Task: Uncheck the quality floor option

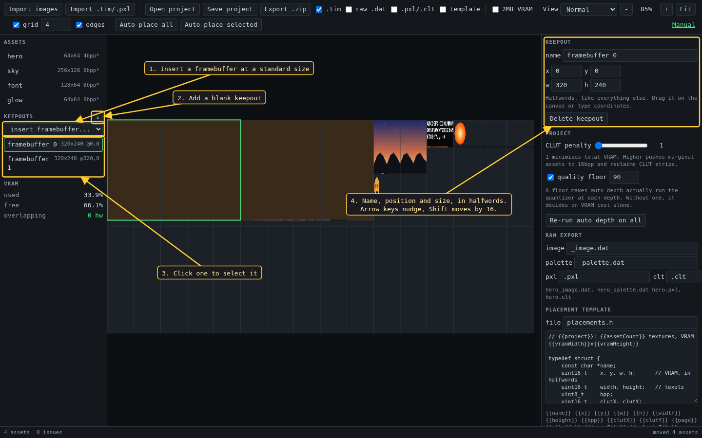Action: click(x=550, y=177)
